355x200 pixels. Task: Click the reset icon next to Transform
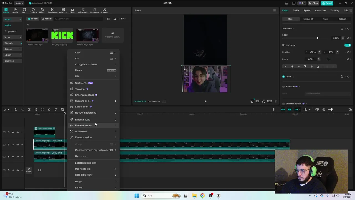pyautogui.click(x=342, y=29)
